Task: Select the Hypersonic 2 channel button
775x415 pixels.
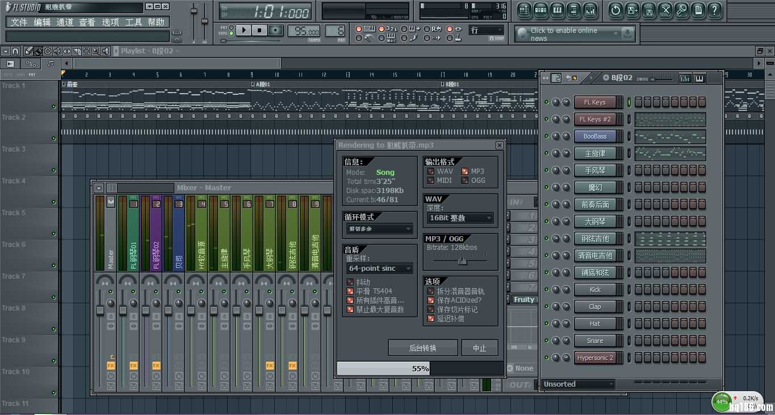Action: tap(595, 358)
